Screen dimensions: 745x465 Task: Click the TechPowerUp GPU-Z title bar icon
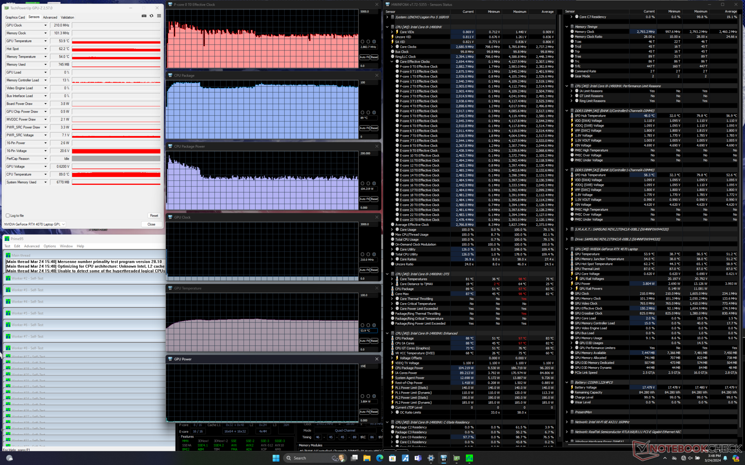[x=7, y=8]
